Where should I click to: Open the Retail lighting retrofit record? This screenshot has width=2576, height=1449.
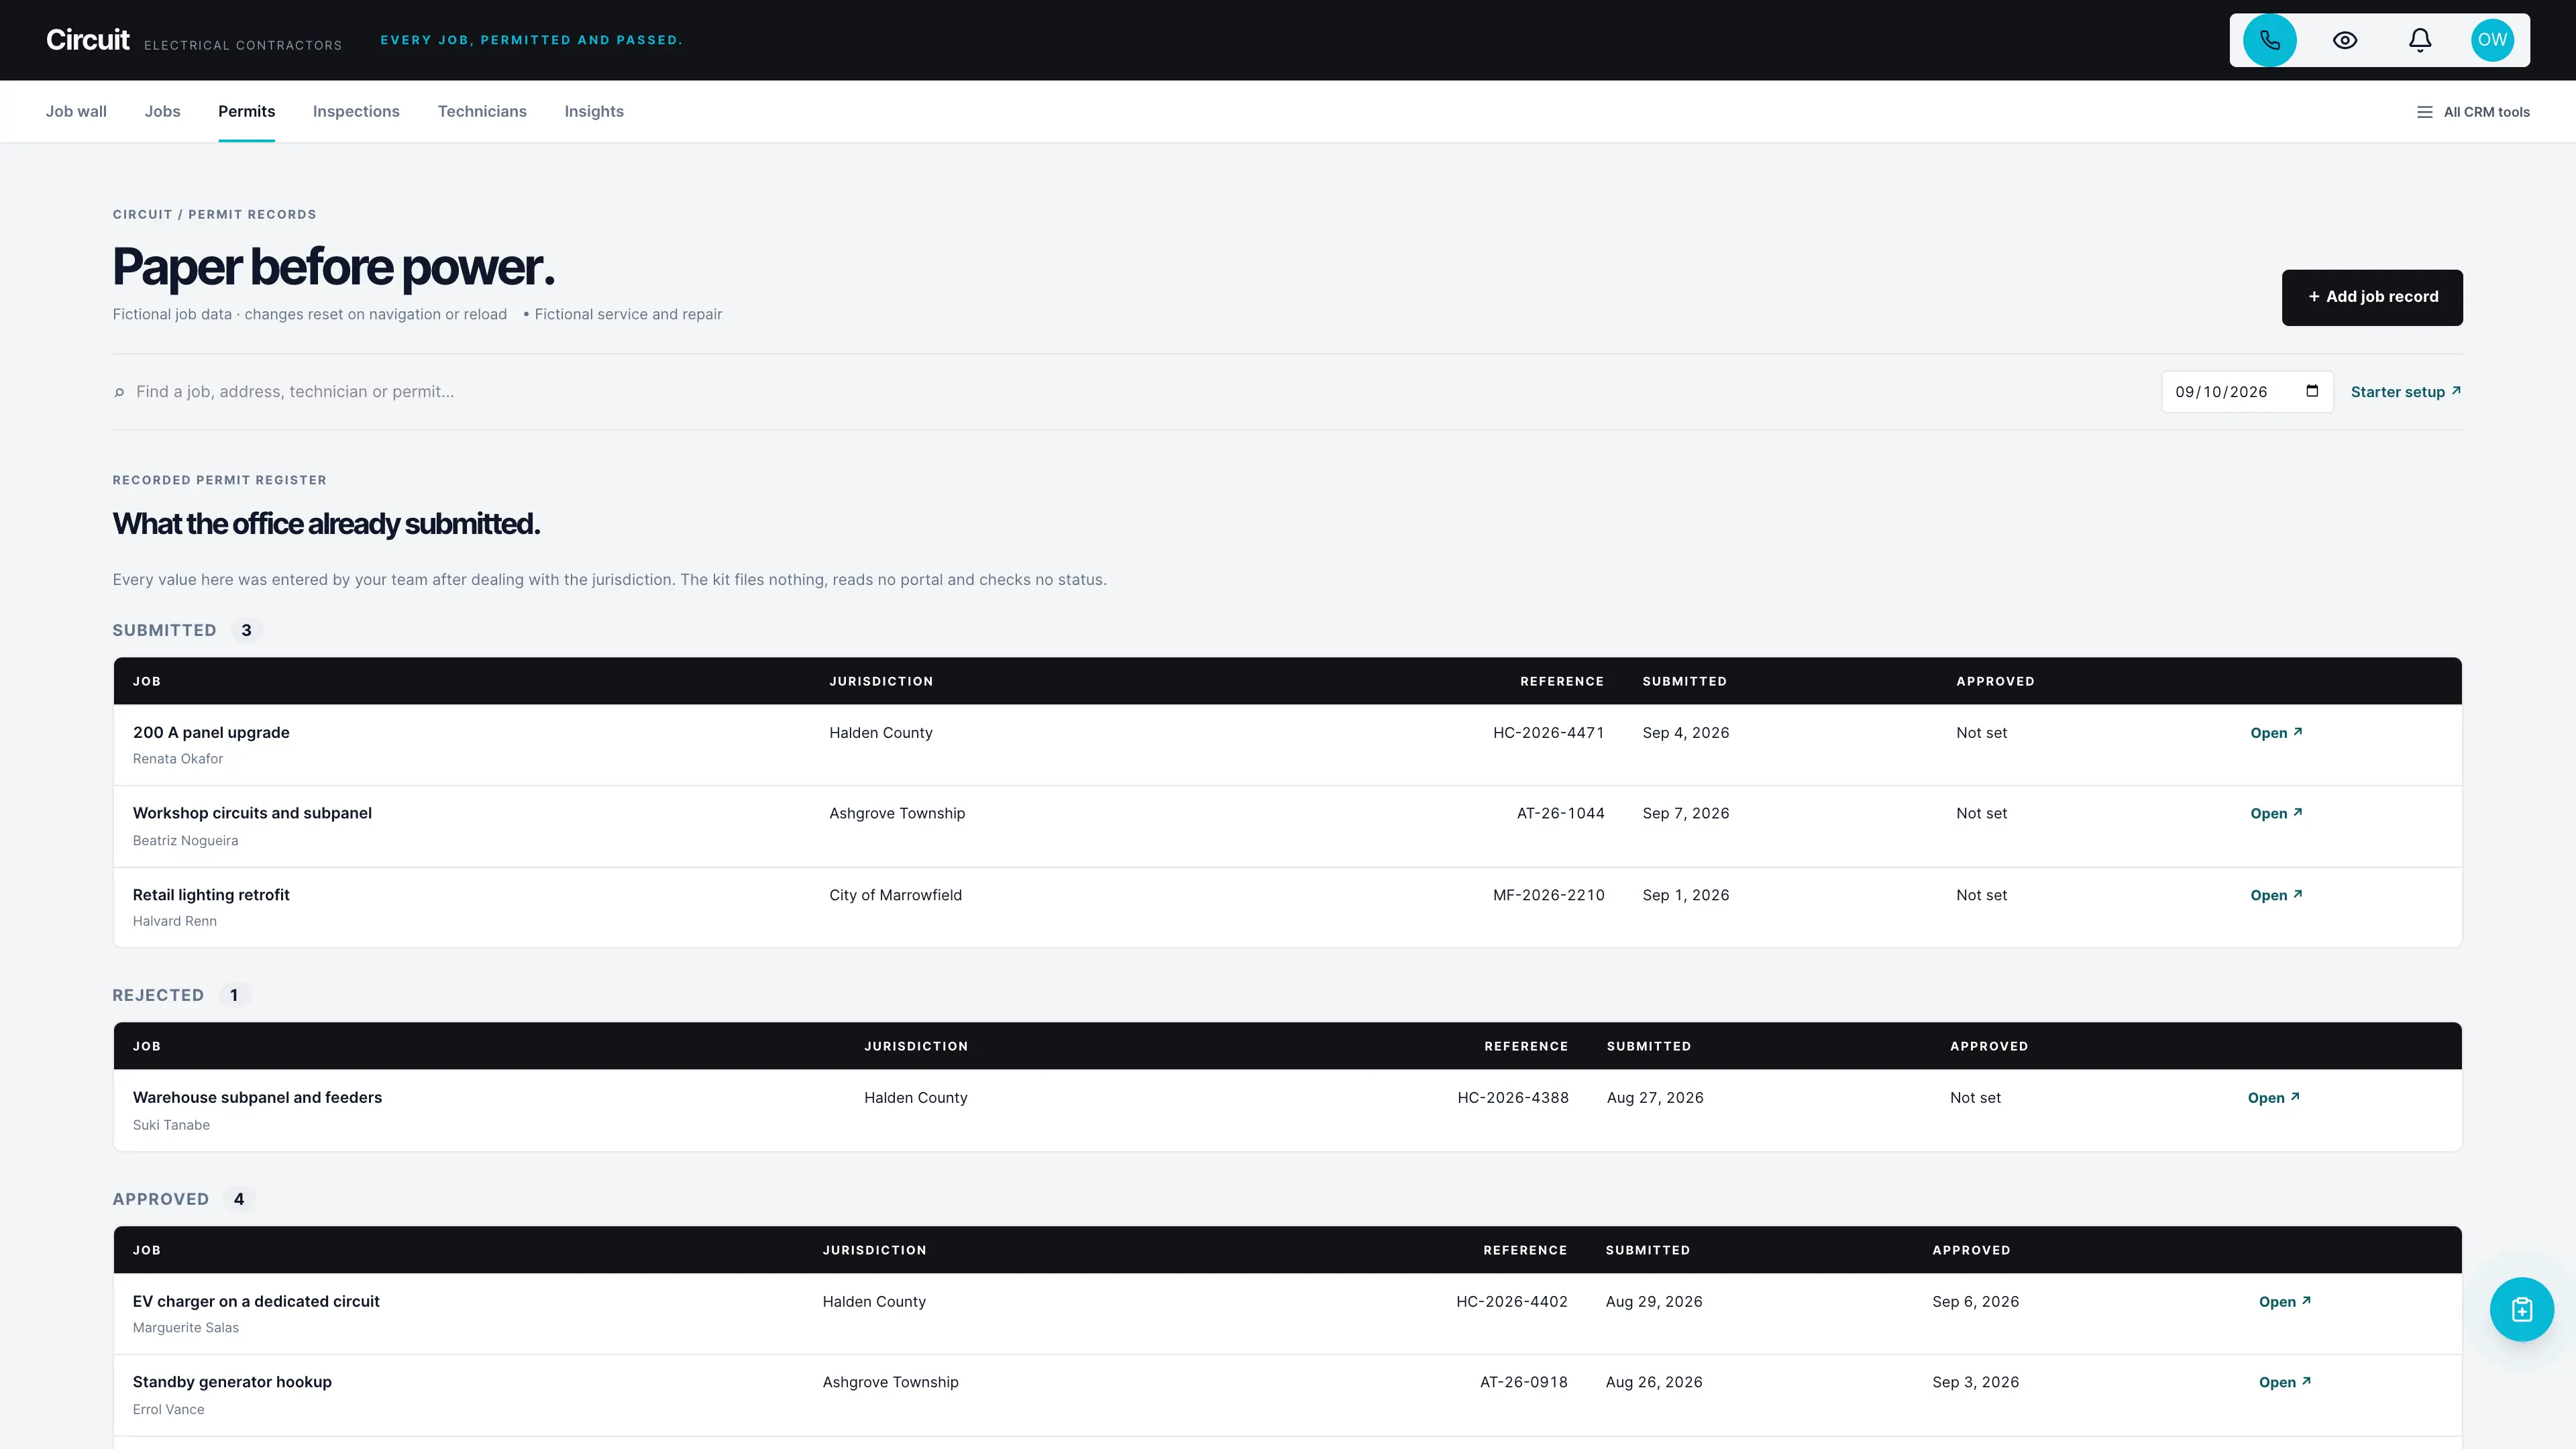pyautogui.click(x=2276, y=895)
